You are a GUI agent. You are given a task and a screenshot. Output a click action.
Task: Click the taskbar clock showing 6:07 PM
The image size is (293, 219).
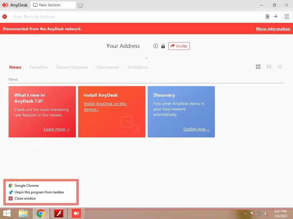(x=281, y=214)
